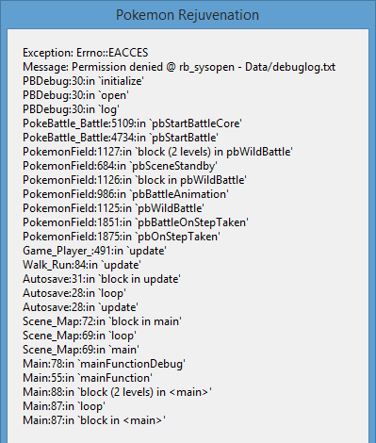
Task: Click the Autosave:31 block in update line
Action: coord(102,279)
